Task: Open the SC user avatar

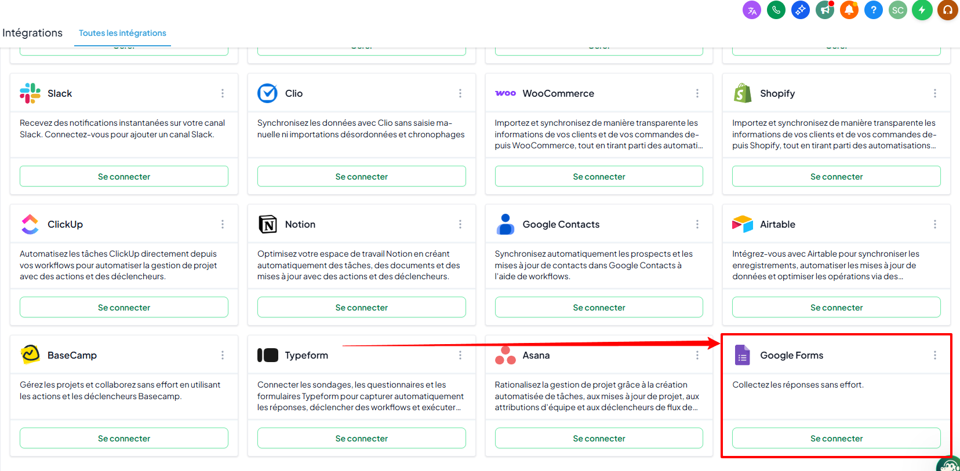Action: (898, 10)
